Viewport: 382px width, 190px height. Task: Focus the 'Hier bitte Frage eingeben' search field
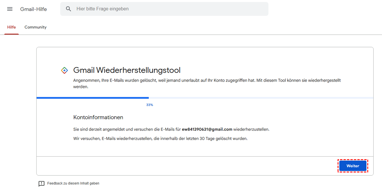[x=169, y=9]
